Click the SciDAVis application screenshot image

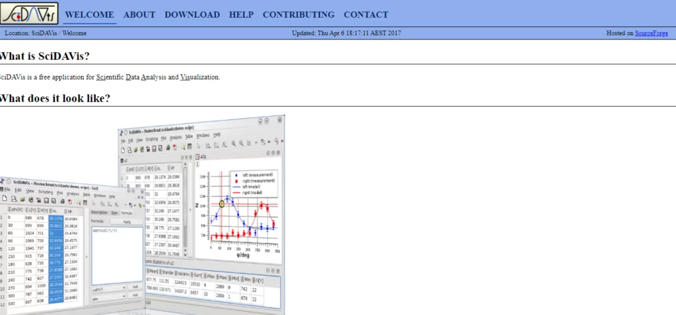coord(143,215)
